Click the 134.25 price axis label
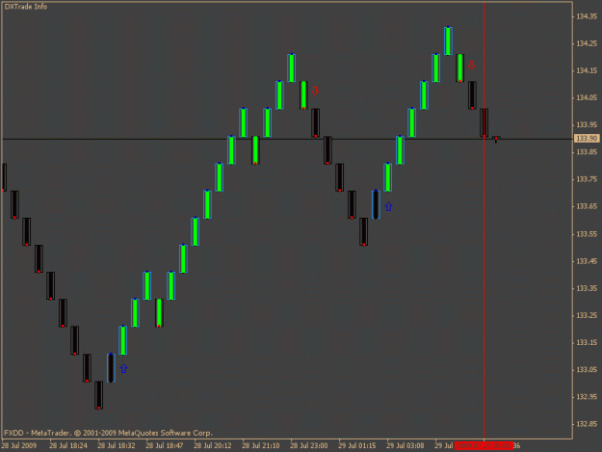Viewport: 602px width, 452px height. coord(587,43)
